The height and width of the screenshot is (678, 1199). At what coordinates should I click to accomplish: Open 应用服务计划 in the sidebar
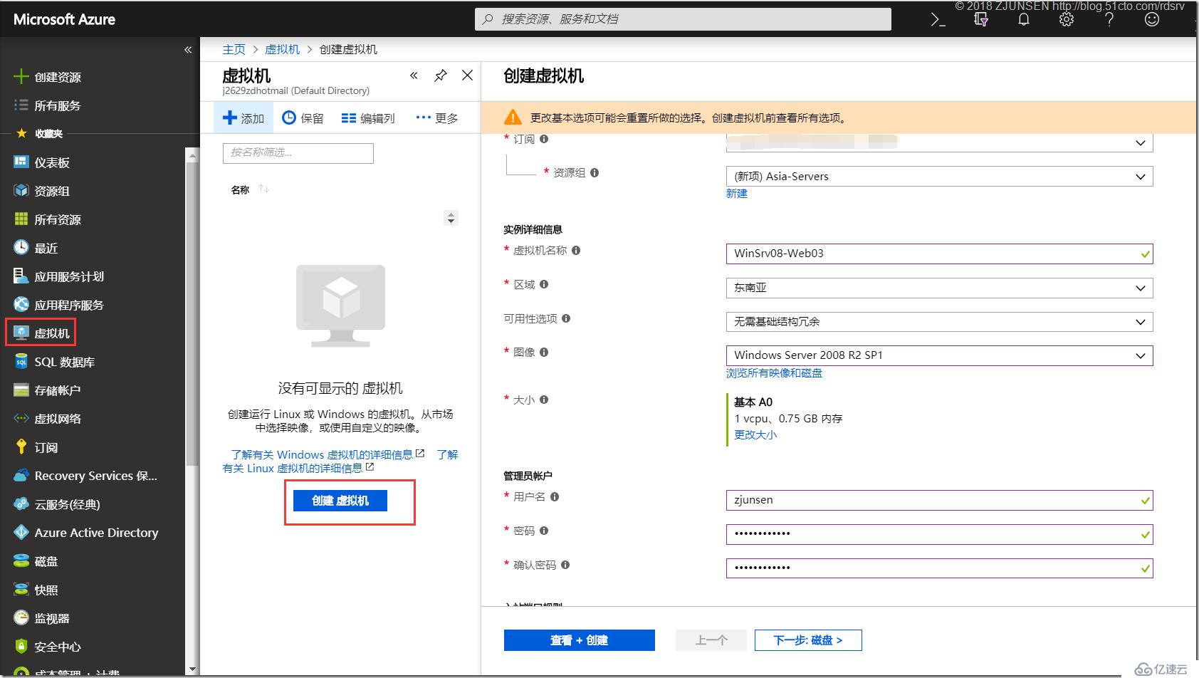click(x=59, y=276)
